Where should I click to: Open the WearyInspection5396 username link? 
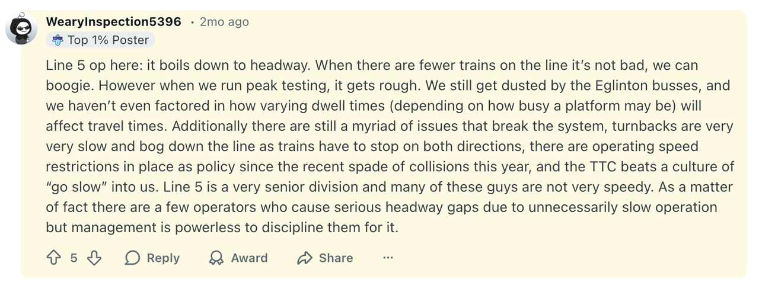(x=113, y=22)
